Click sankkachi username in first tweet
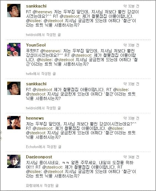Image resolution: width=156 pixels, height=191 pixels. pos(36,6)
